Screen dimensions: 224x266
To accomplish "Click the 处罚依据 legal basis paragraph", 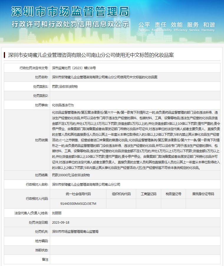I will pos(136,140).
